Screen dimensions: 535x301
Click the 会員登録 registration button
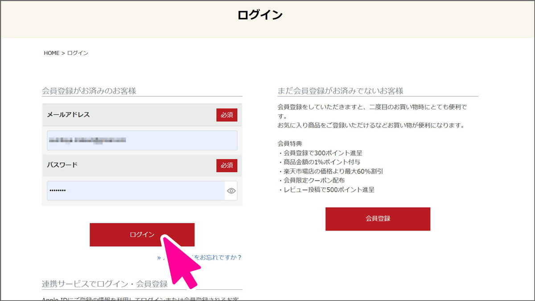[x=378, y=219]
